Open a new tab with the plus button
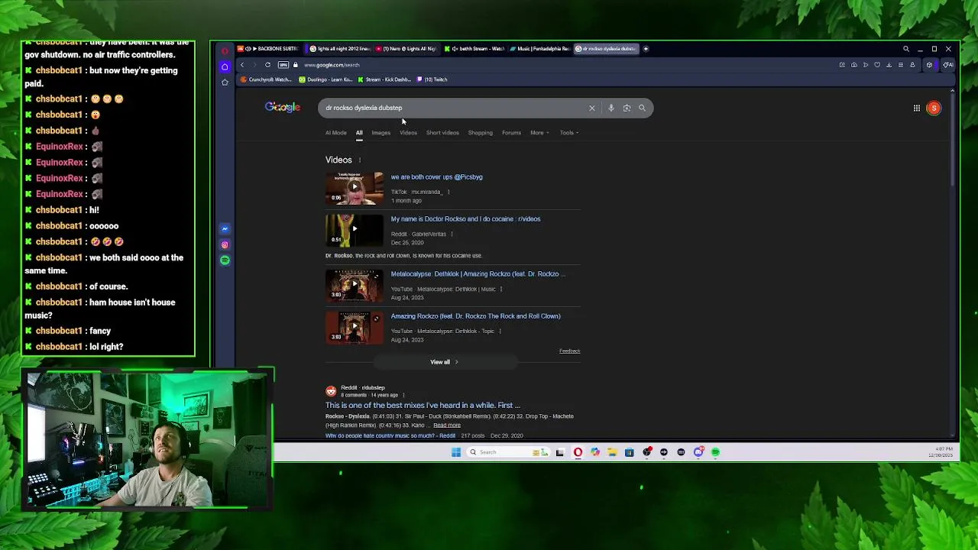This screenshot has height=550, width=978. 646,49
